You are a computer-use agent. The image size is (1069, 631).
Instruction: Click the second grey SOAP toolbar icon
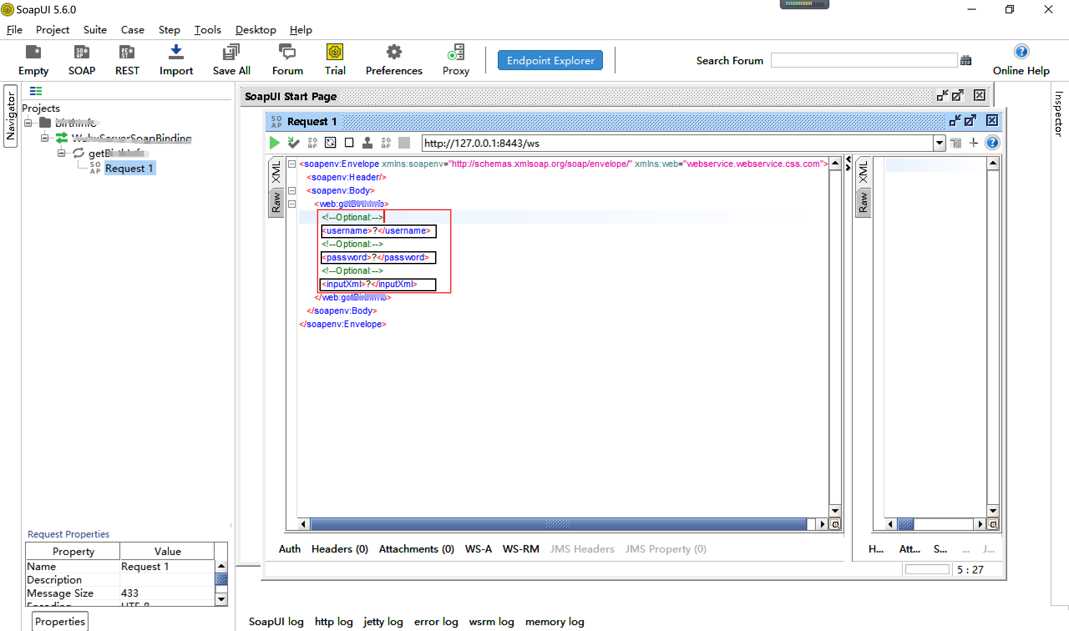click(386, 143)
